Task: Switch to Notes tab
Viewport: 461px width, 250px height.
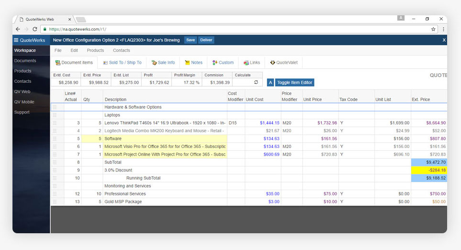Action: (x=193, y=63)
